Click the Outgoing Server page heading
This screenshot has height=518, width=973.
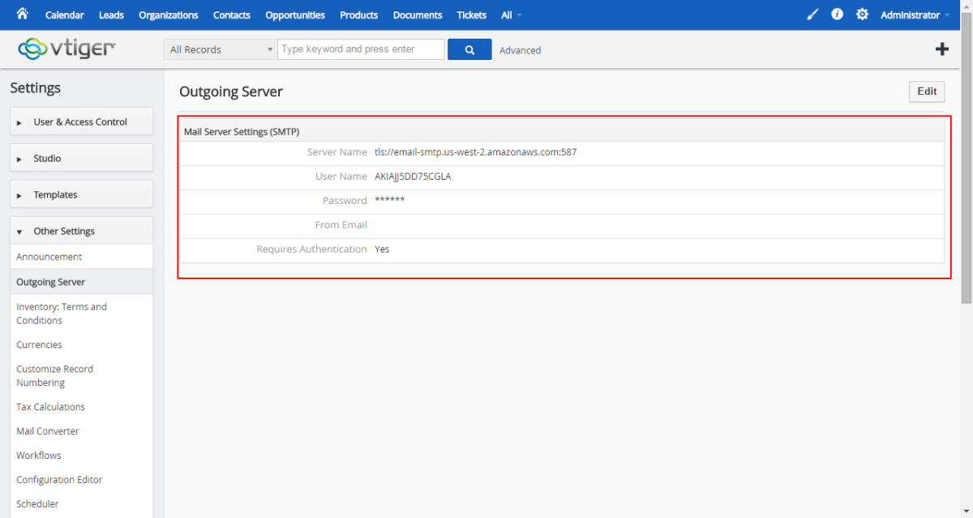tap(231, 92)
